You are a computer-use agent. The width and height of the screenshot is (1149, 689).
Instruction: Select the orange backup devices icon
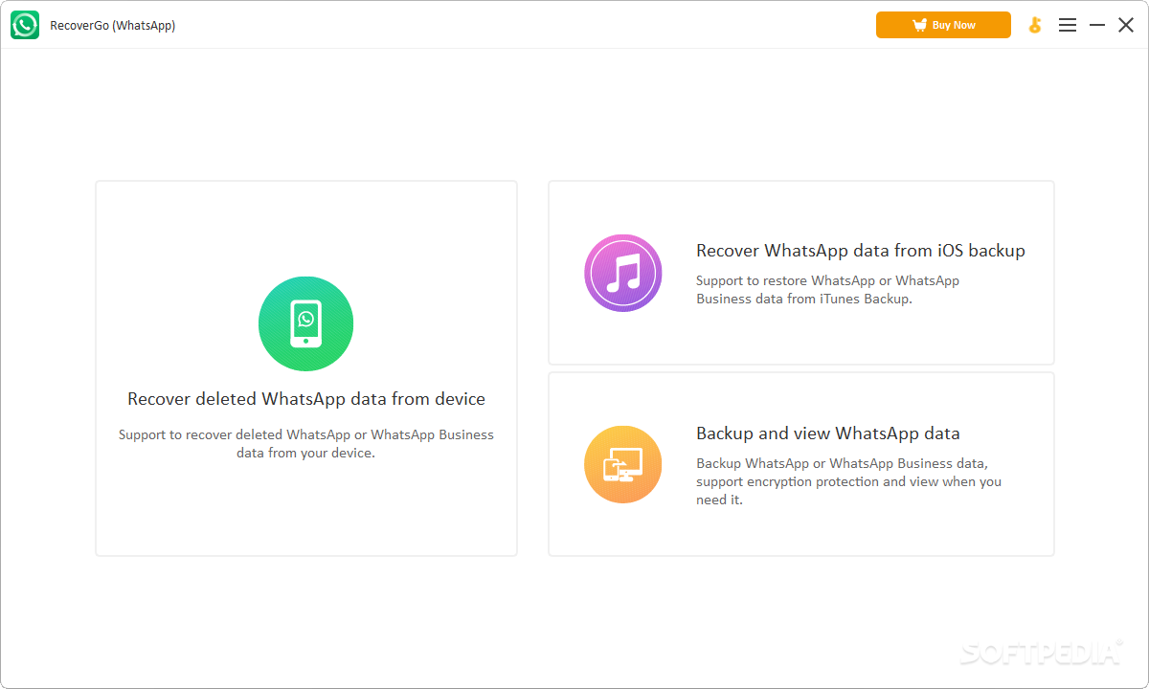[623, 465]
